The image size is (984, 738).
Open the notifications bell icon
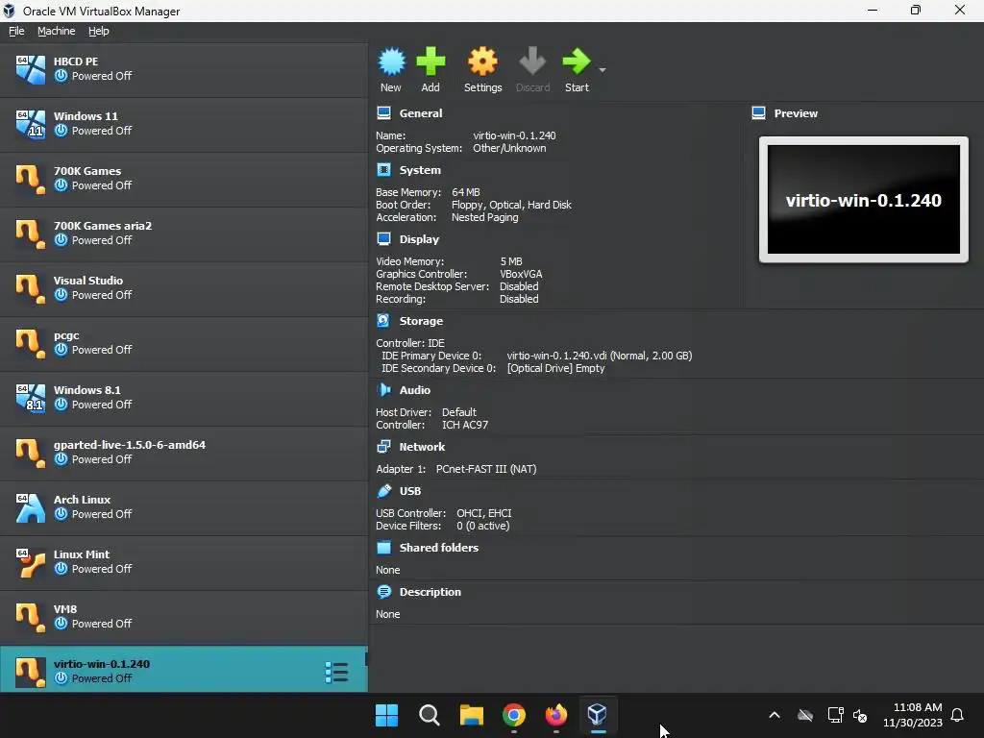[x=957, y=715]
